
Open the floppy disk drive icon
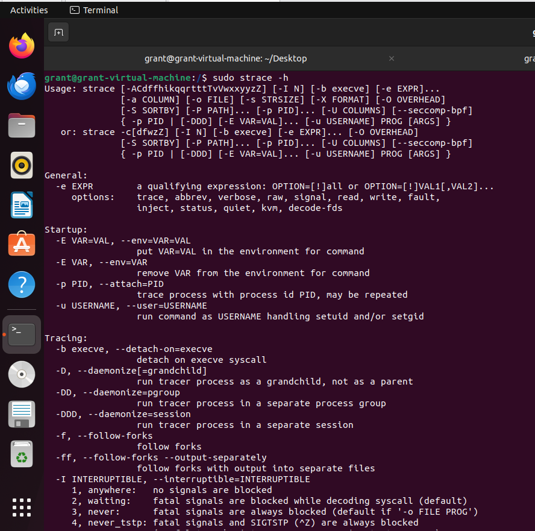(x=22, y=415)
